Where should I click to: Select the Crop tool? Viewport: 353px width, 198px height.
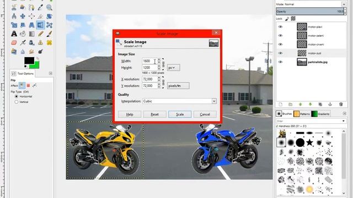pos(40,16)
